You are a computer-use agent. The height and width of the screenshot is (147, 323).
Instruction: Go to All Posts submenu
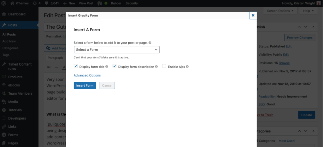(9, 34)
